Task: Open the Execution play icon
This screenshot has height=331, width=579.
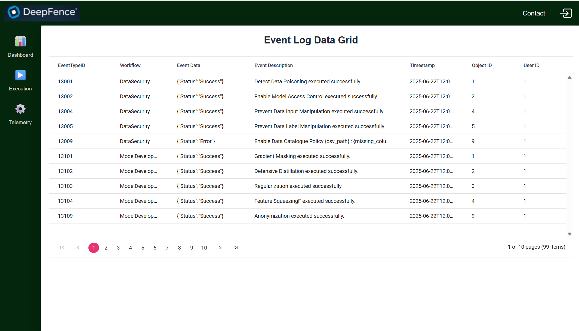Action: click(20, 75)
